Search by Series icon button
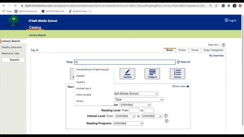This screenshot has height=137, width=244. (177, 73)
